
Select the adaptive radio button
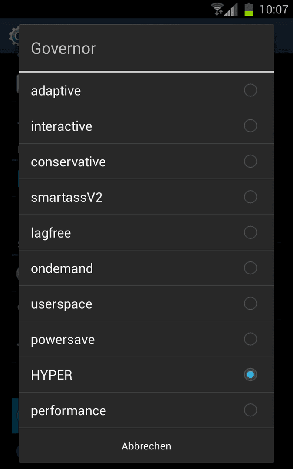click(x=250, y=90)
